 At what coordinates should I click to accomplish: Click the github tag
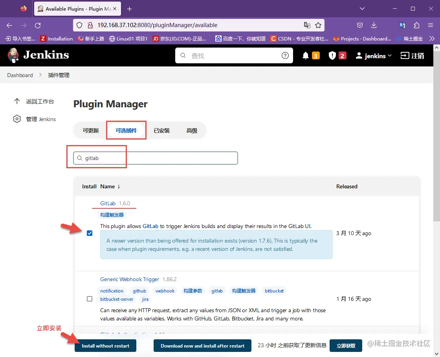139,291
